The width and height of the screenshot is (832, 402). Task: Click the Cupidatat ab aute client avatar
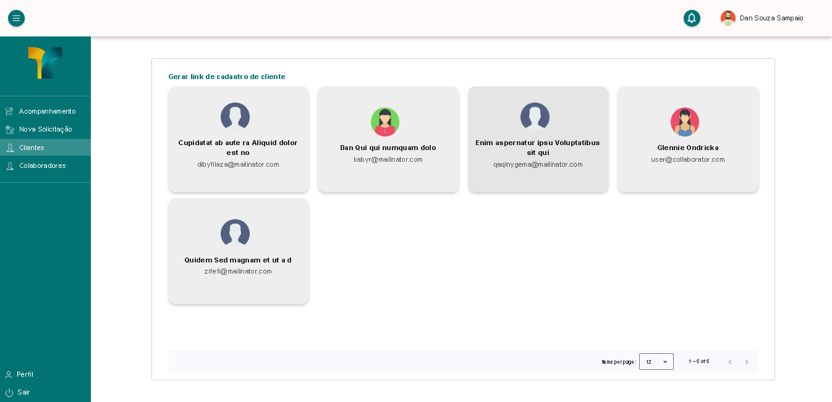coord(235,117)
